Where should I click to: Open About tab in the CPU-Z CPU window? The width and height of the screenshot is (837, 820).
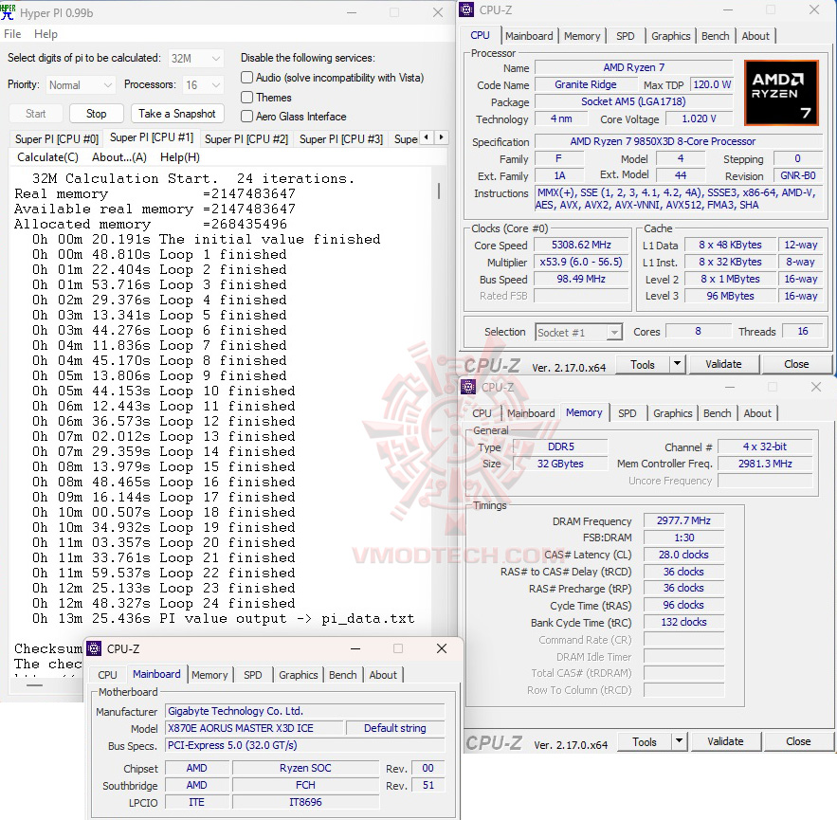tap(755, 36)
